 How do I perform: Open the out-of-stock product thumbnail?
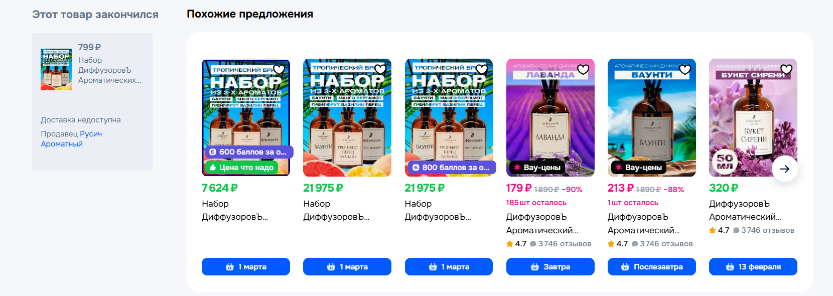tap(56, 69)
